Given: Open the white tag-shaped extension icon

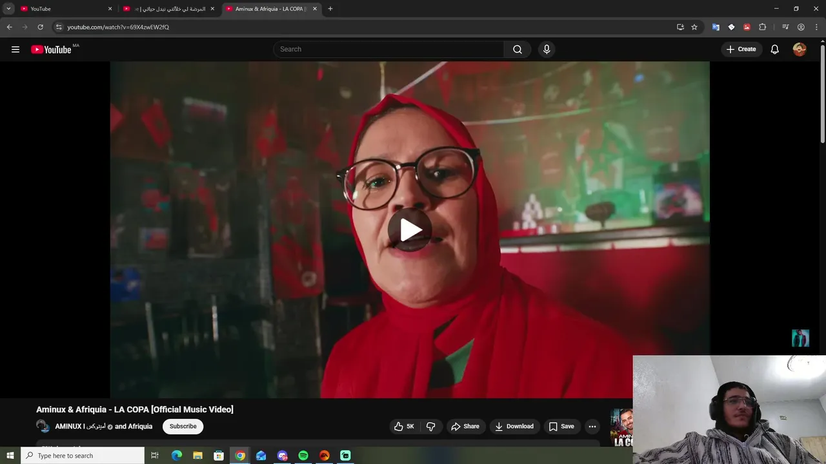Looking at the screenshot, I should (731, 27).
